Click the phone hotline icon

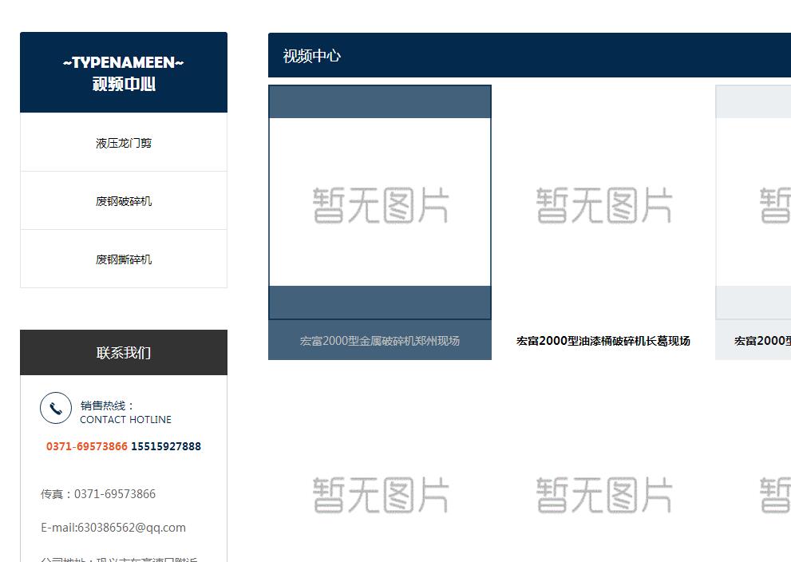(56, 408)
